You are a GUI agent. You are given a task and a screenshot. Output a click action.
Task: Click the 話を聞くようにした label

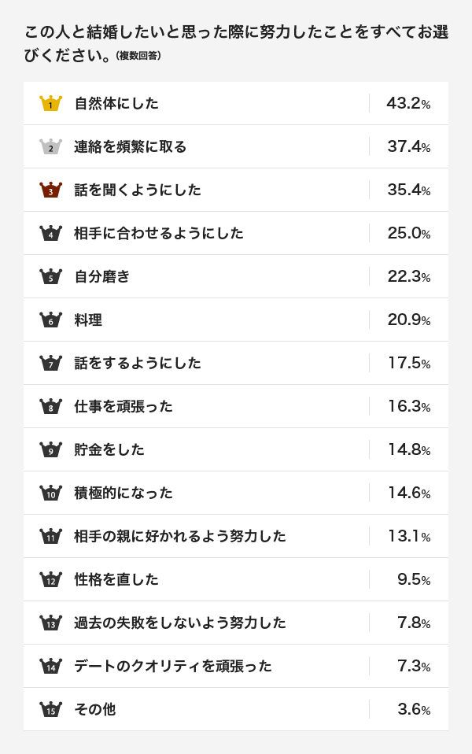138,190
